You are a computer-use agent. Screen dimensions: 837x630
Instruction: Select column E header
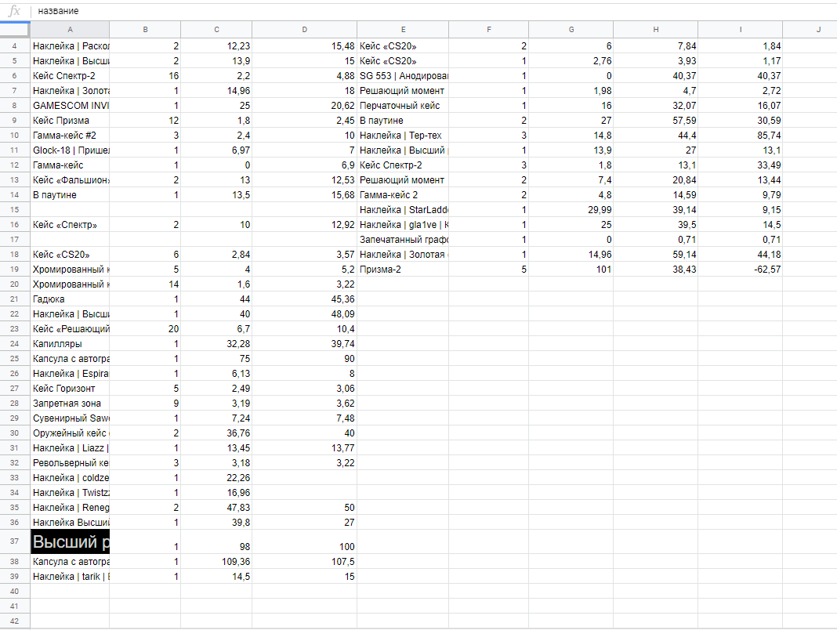[403, 30]
